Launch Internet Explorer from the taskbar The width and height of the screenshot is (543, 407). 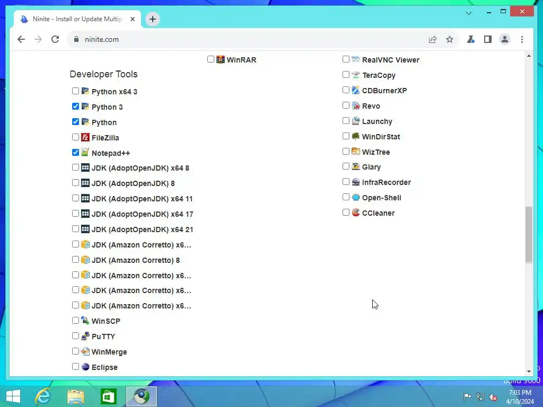pyautogui.click(x=43, y=396)
